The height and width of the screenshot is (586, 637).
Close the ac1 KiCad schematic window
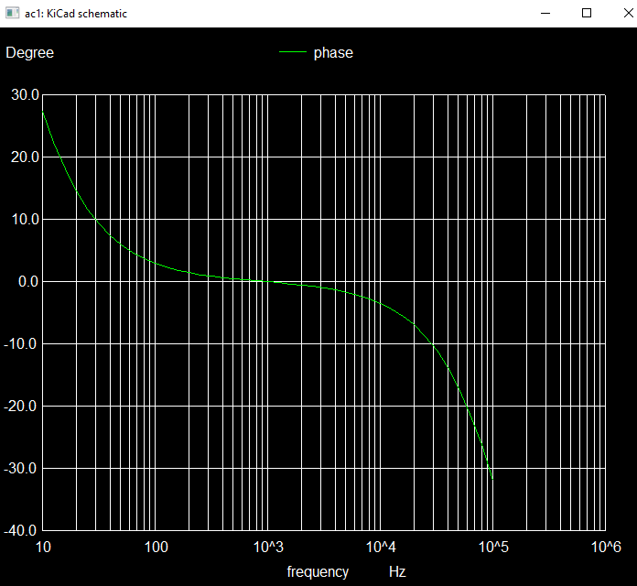click(628, 13)
